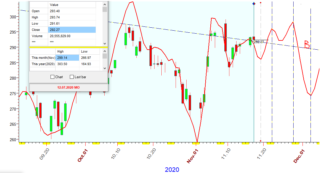Image resolution: width=323 pixels, height=173 pixels.
Task: Click the Dec.01 date axis label
Action: tap(299, 156)
